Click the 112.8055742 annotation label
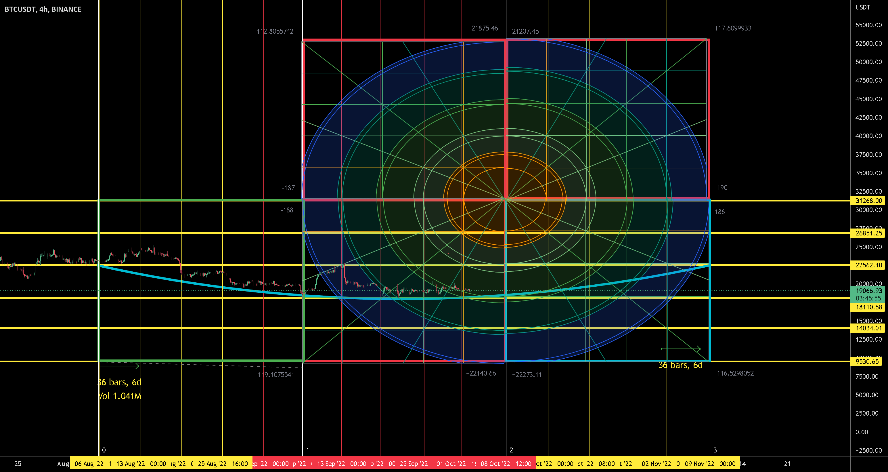The image size is (888, 472). coord(275,31)
